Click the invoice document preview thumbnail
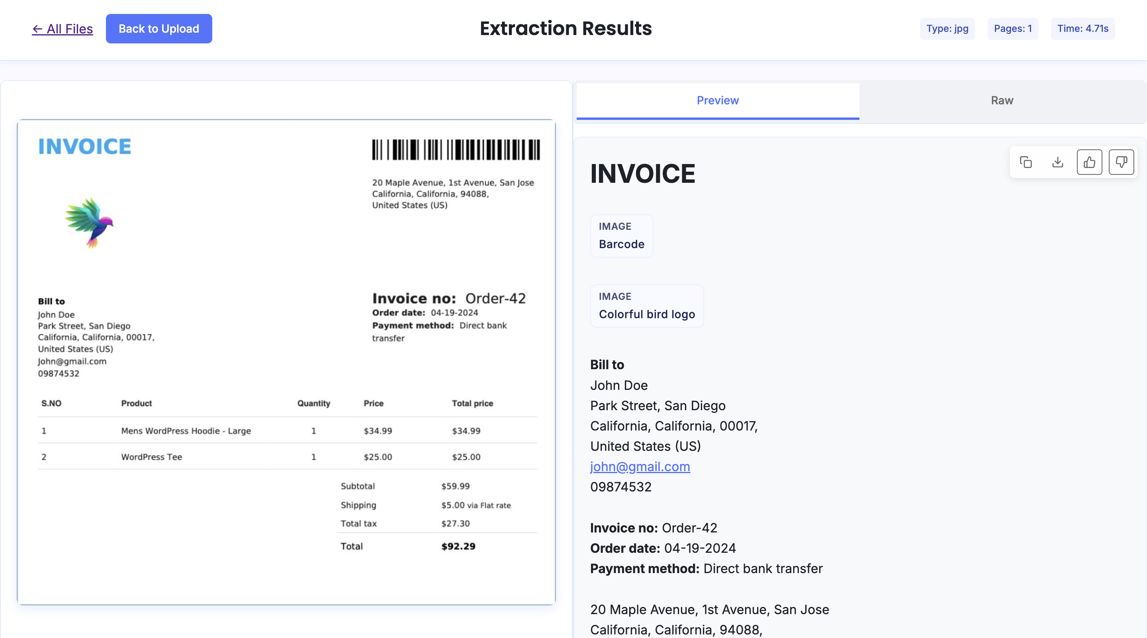Viewport: 1147px width, 638px height. [x=286, y=362]
